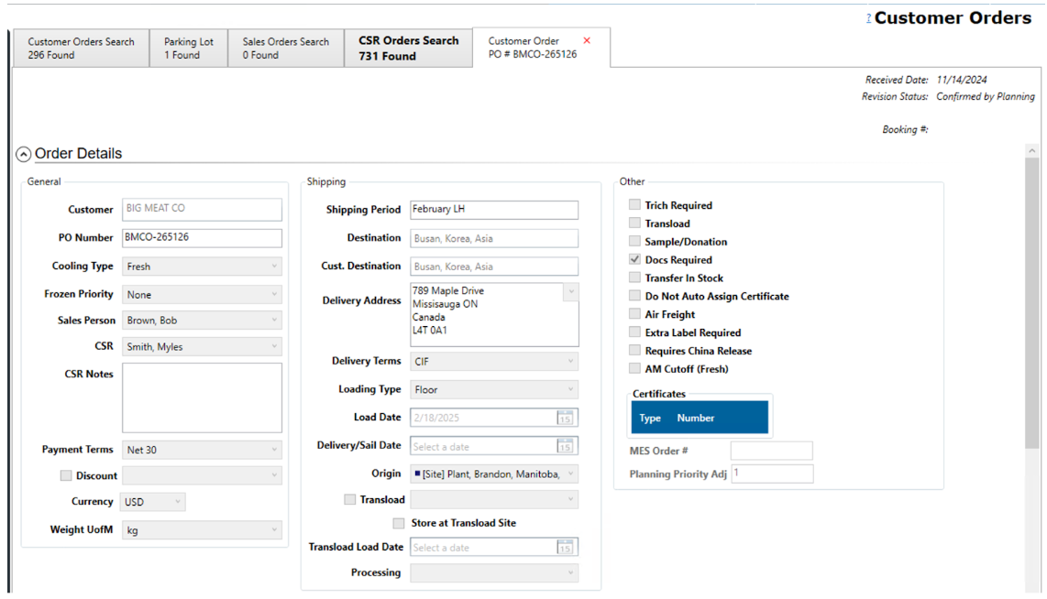Click the scrollbar up arrow at top right
The width and height of the screenshot is (1047, 599).
pos(1033,151)
